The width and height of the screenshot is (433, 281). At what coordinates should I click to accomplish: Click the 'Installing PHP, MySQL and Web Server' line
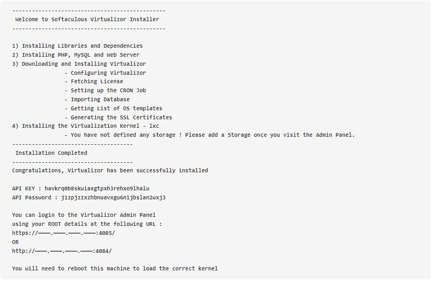(76, 55)
